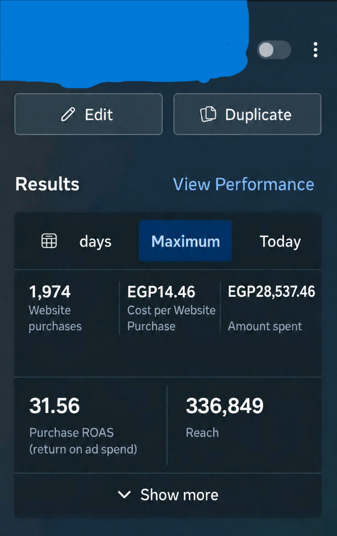Image resolution: width=337 pixels, height=536 pixels.
Task: Expand results with Show more
Action: pos(168,495)
